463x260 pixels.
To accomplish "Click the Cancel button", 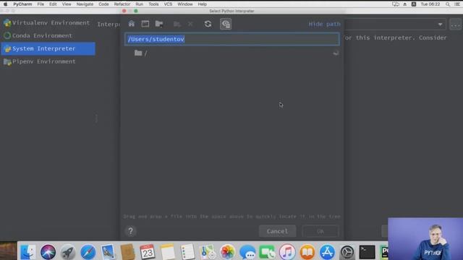I will 277,231.
